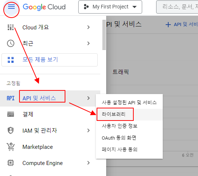Click the Google Cloud logo
Viewport: 198px width, 176px height.
tap(44, 7)
